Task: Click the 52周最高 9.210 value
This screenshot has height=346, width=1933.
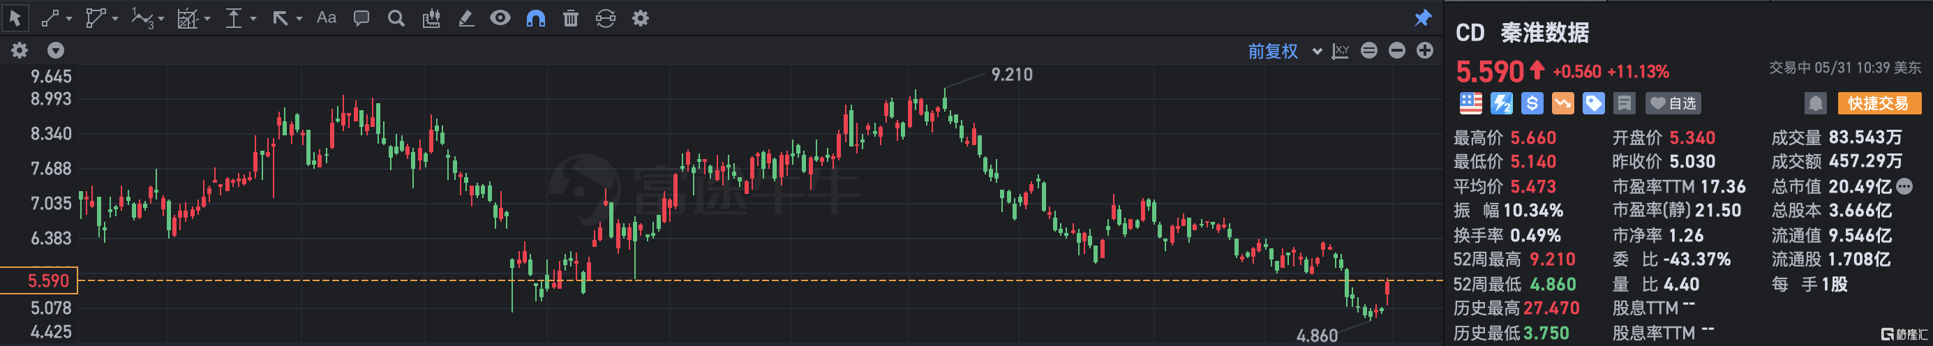Action: tap(1552, 259)
